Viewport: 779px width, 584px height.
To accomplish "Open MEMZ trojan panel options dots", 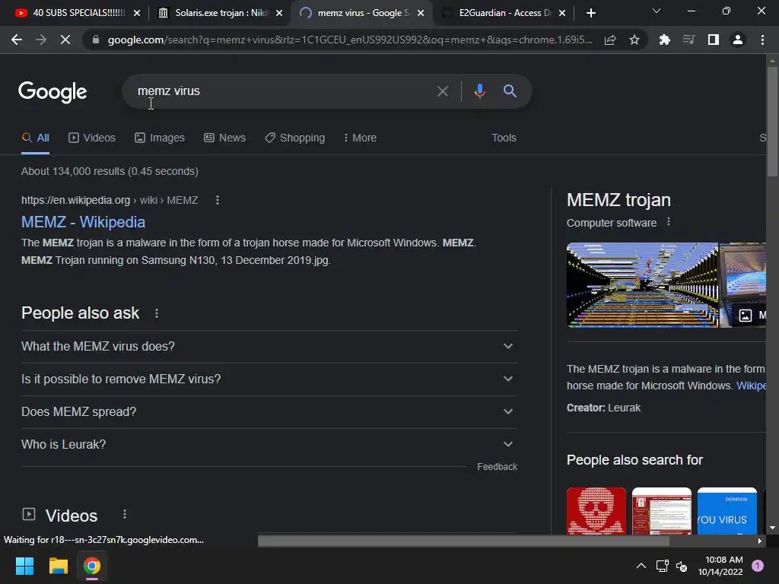I will [x=669, y=221].
